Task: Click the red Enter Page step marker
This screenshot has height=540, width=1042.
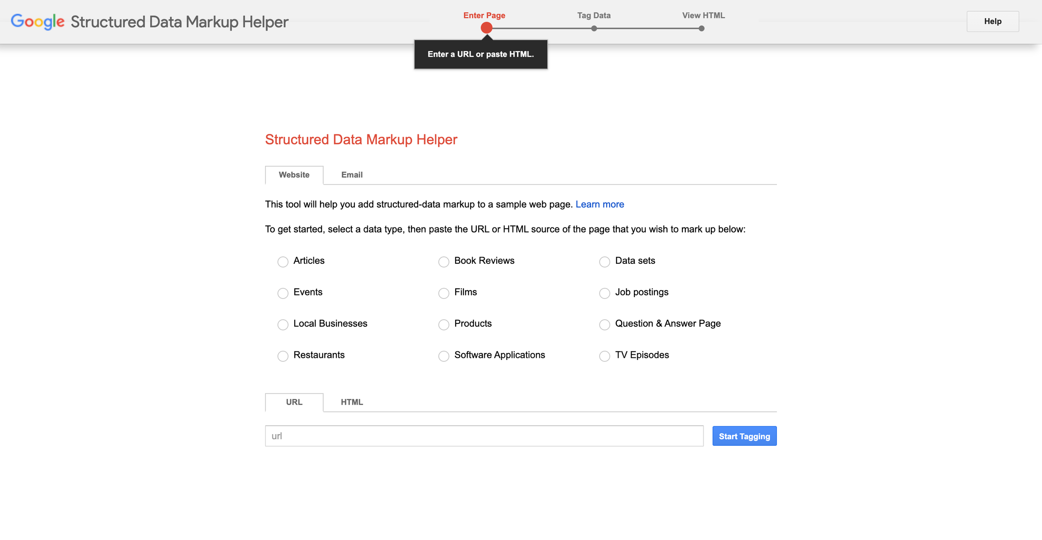Action: click(486, 28)
